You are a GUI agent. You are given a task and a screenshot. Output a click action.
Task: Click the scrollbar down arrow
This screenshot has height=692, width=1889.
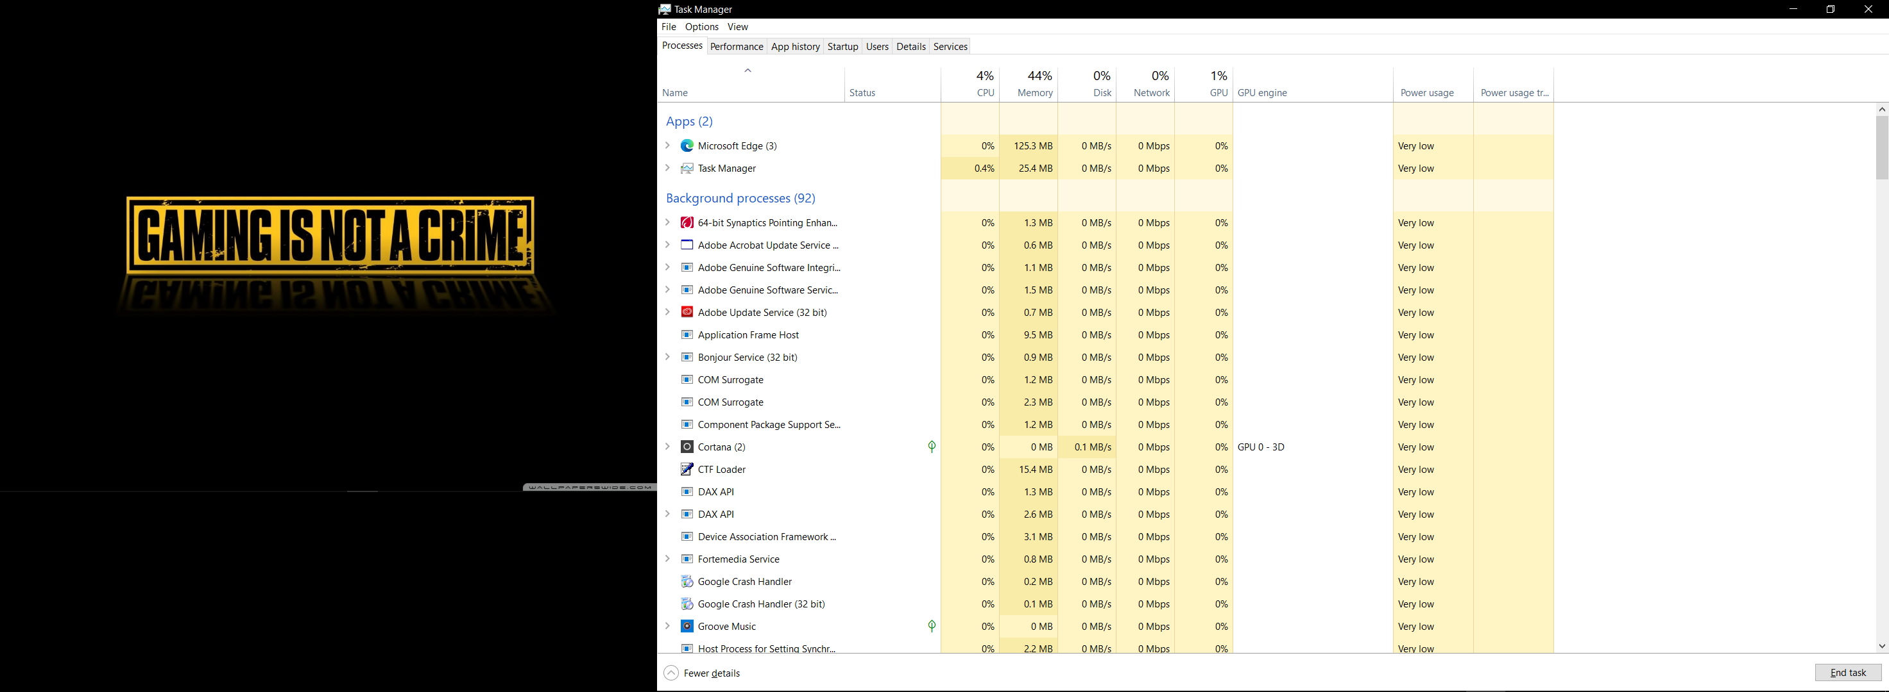1882,646
